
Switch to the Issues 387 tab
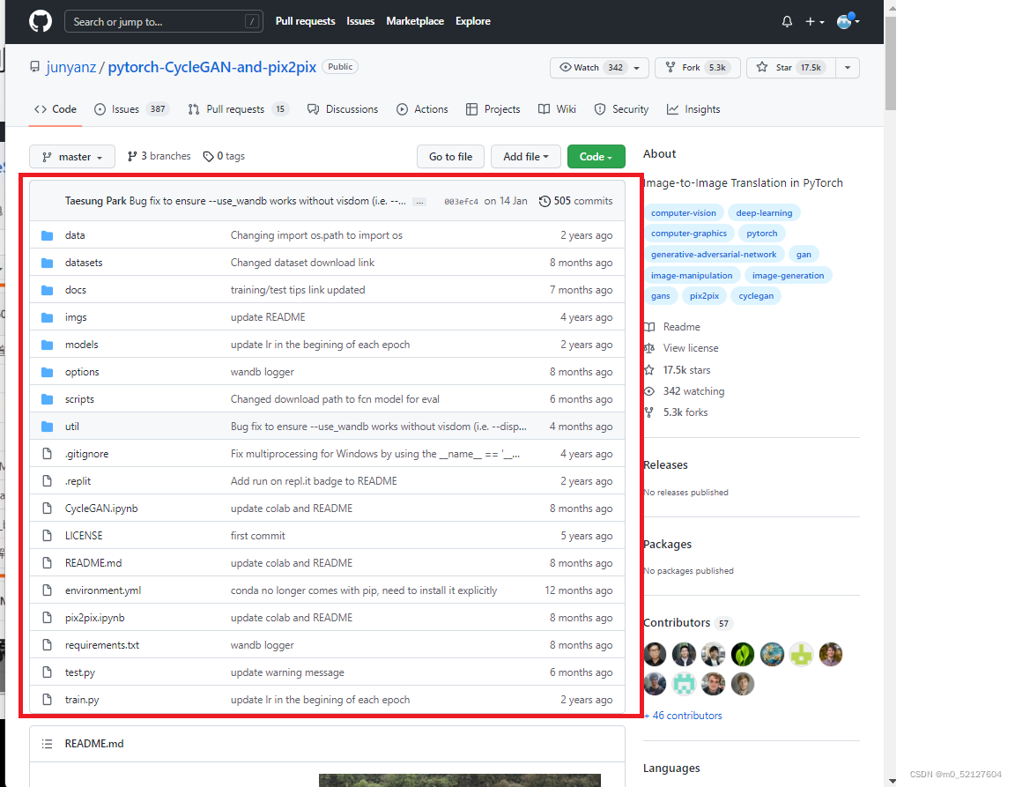coord(131,109)
